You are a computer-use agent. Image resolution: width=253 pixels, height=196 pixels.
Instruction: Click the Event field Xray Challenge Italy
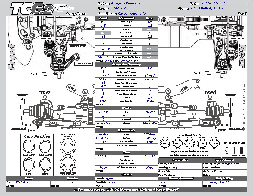[x=206, y=8]
